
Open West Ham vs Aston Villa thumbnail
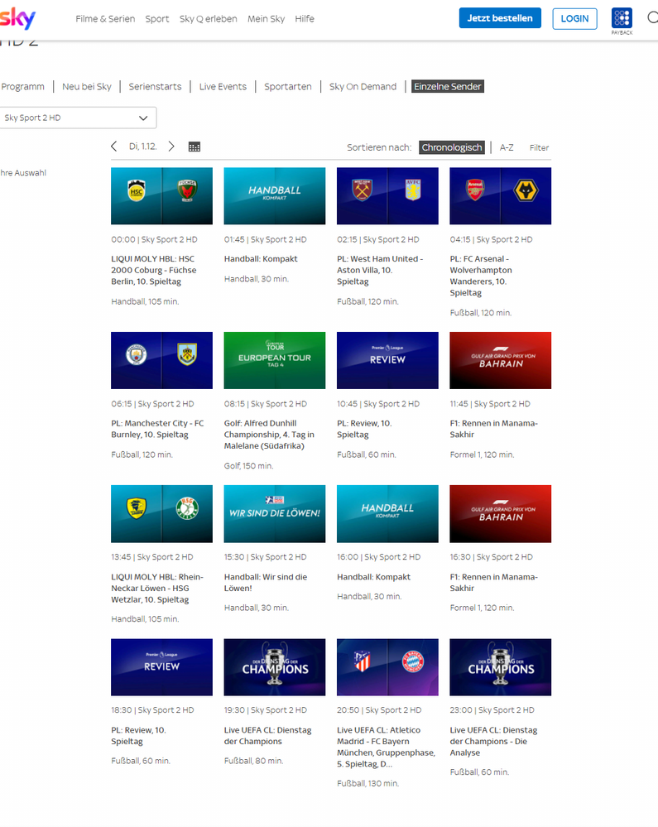[x=387, y=196]
